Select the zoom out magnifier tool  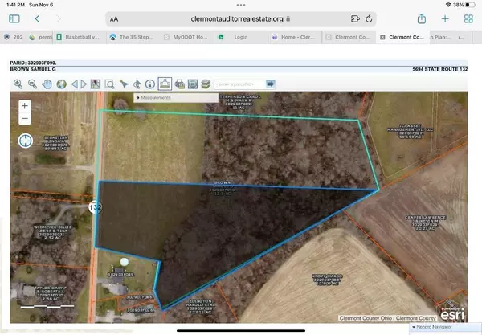click(33, 84)
